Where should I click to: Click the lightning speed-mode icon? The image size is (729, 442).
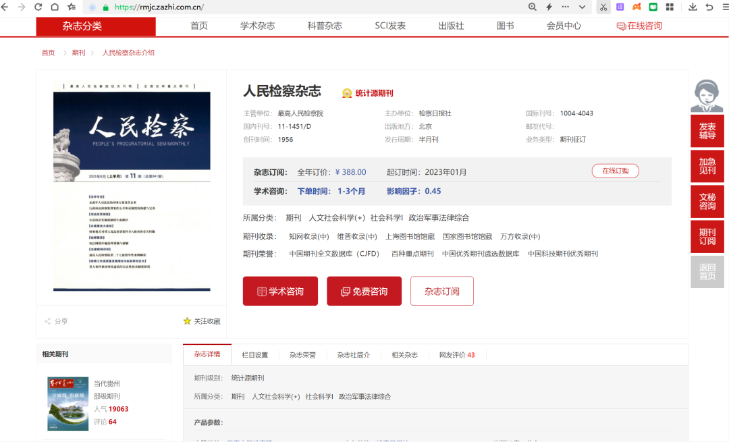pos(549,7)
